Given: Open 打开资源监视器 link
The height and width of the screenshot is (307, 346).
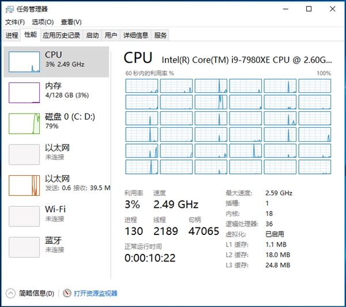Looking at the screenshot, I should click(x=95, y=293).
